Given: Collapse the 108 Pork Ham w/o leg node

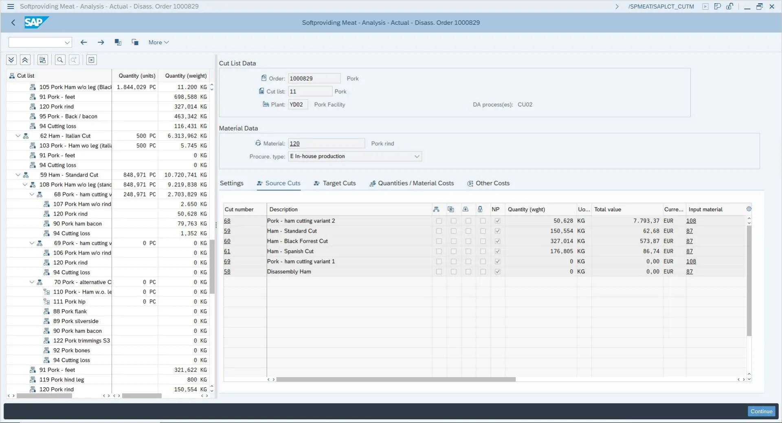Looking at the screenshot, I should 25,185.
